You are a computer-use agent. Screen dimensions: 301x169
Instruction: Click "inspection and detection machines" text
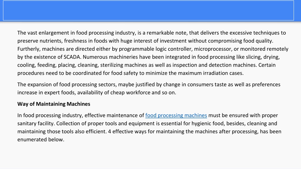(x=214, y=65)
